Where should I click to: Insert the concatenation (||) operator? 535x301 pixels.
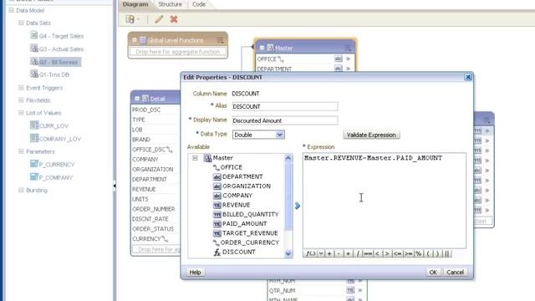[447, 253]
